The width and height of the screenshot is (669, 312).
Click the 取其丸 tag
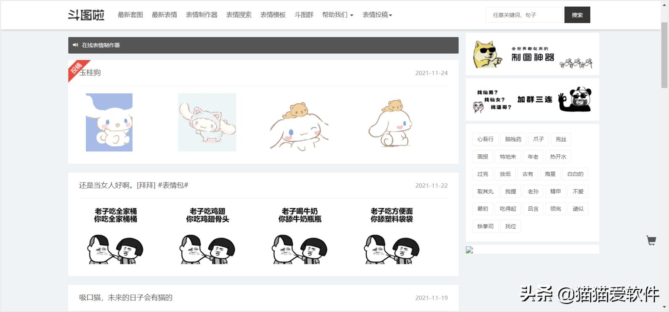485,191
